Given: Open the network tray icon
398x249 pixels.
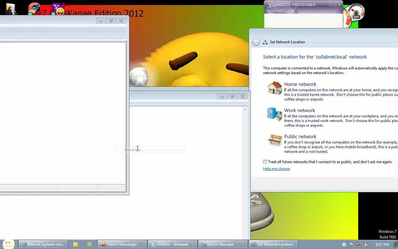Looking at the screenshot, I should [x=359, y=245].
